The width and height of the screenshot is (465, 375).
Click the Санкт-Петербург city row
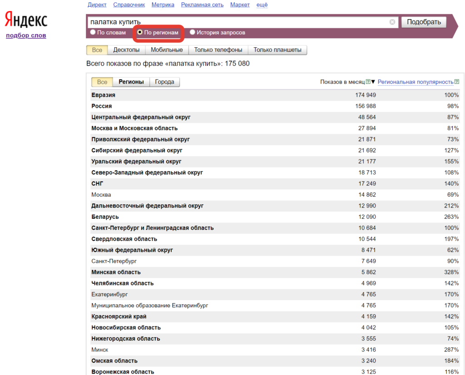[275, 261]
